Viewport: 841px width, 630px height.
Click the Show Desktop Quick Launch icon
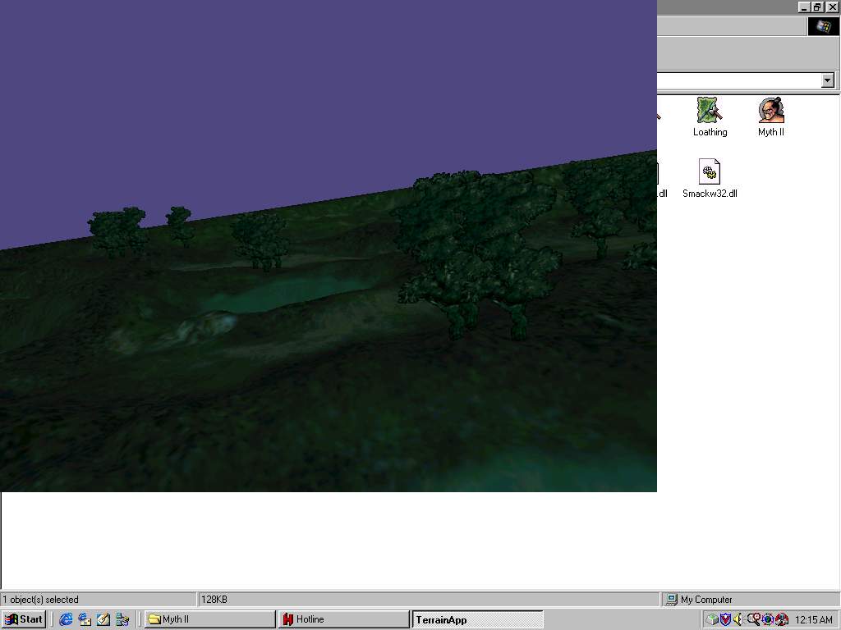pyautogui.click(x=103, y=619)
